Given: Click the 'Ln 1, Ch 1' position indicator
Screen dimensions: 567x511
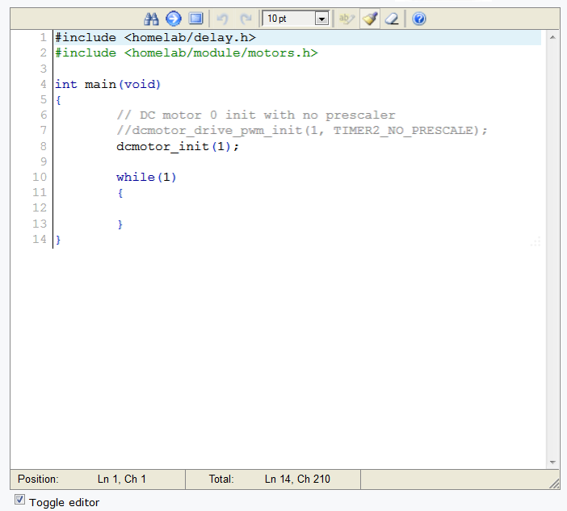Looking at the screenshot, I should pyautogui.click(x=121, y=480).
